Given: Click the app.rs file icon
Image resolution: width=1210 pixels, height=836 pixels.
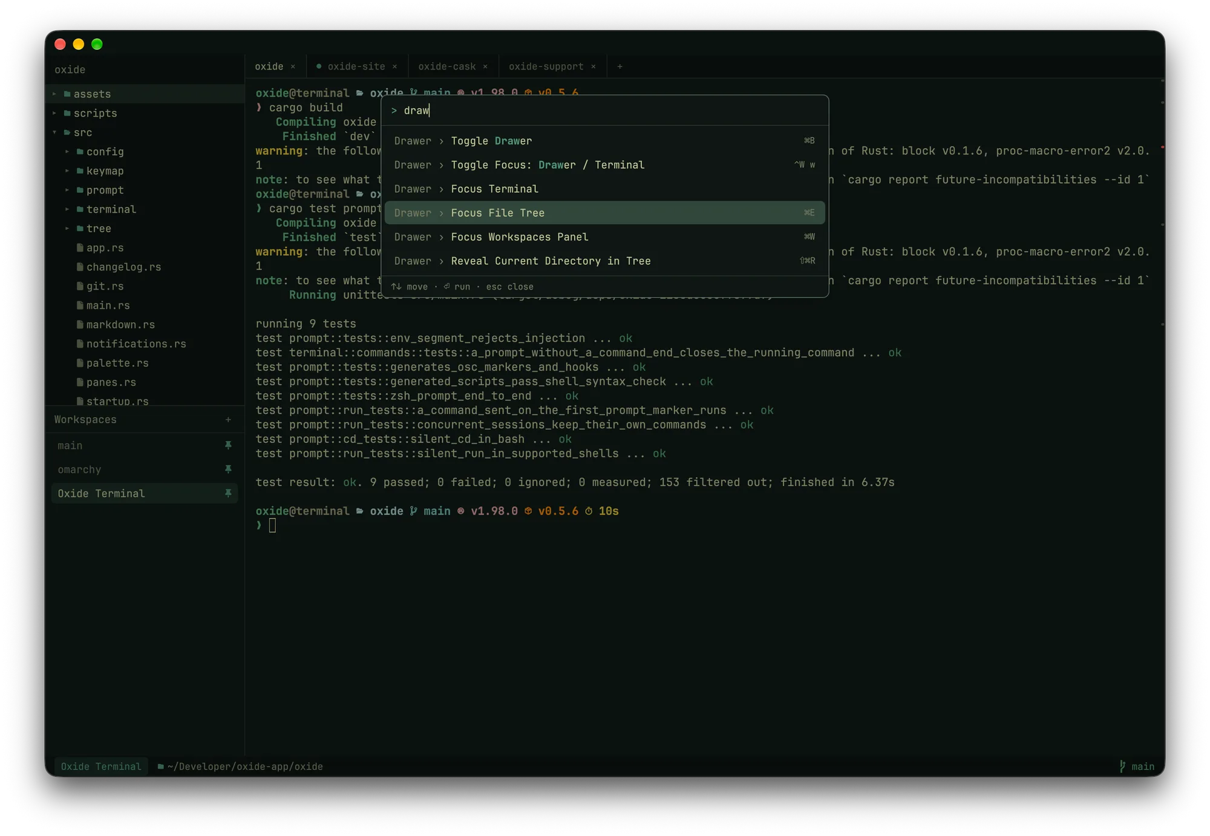Looking at the screenshot, I should click(80, 248).
